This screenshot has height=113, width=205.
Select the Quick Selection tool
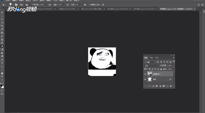2,22
